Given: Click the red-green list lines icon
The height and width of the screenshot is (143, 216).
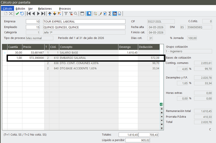Looking at the screenshot, I should click(95, 14).
